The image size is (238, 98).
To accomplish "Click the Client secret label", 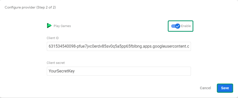I will [x=56, y=63].
